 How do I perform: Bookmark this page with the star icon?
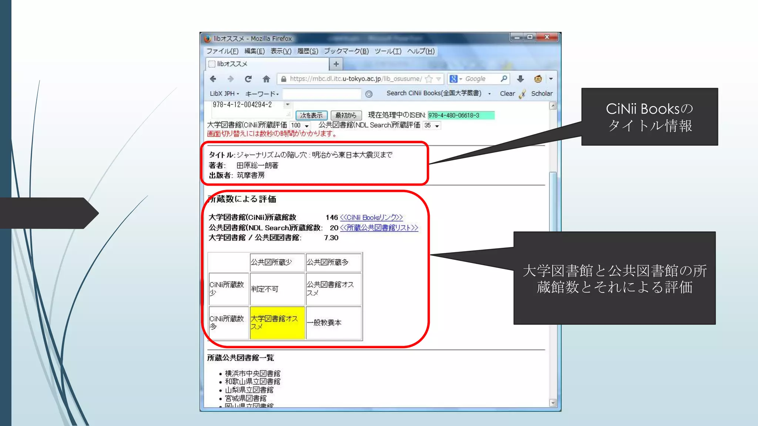click(429, 79)
